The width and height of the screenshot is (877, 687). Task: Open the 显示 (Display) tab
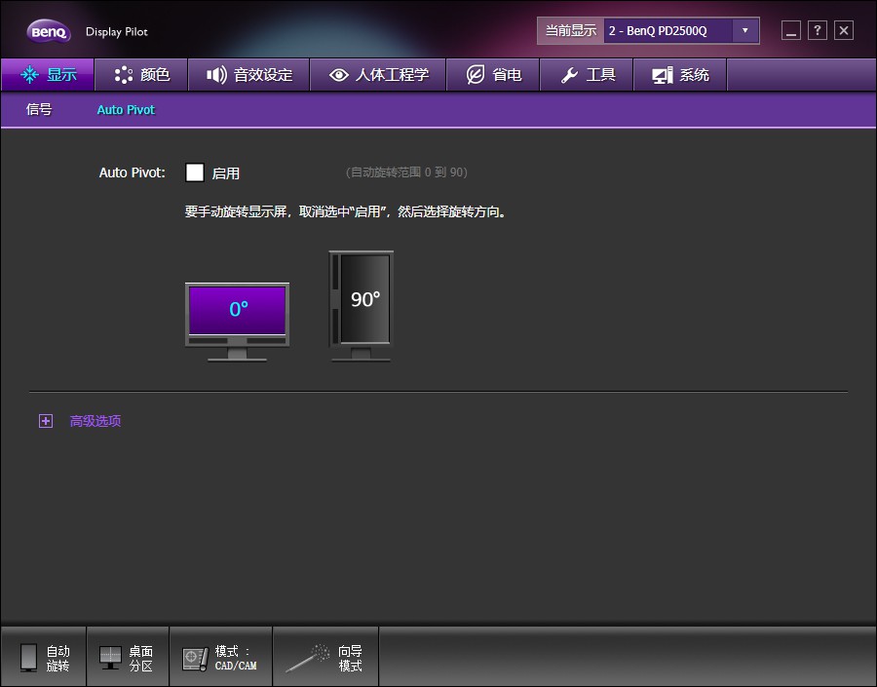point(48,74)
